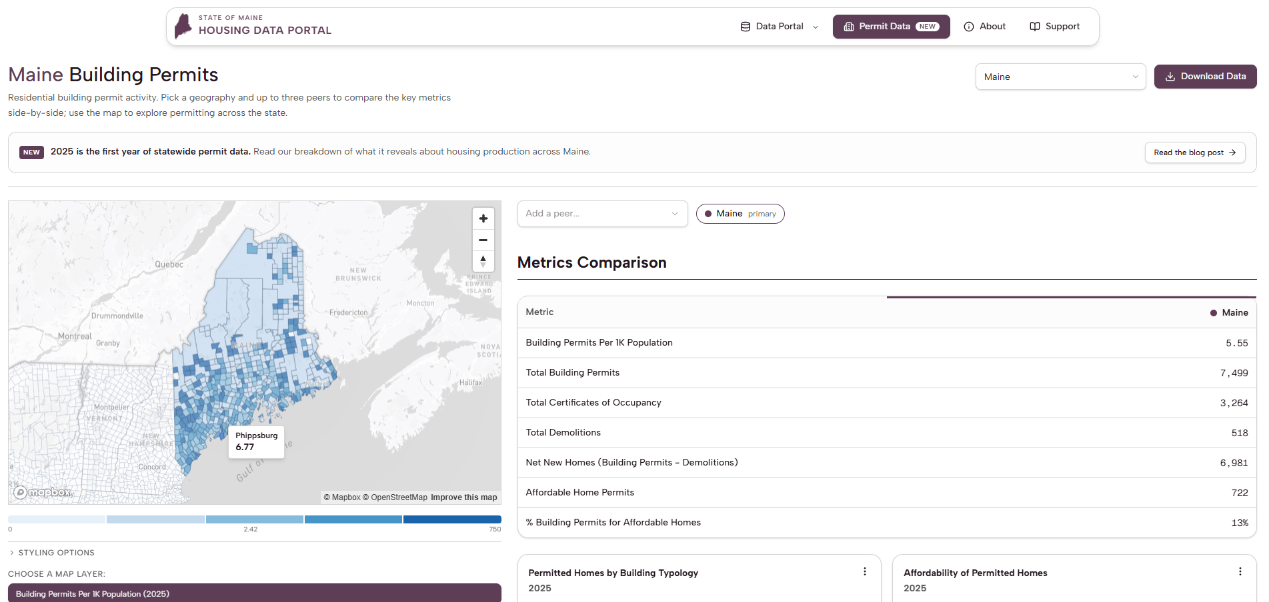
Task: Select Building Permits Per 1K Population layer
Action: (255, 593)
